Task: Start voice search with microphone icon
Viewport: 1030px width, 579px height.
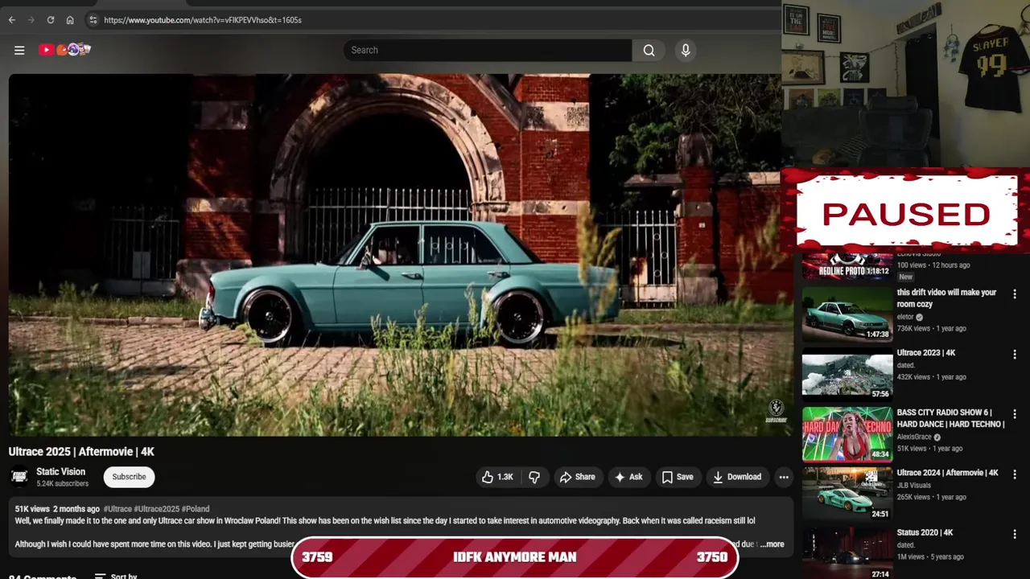Action: 686,50
